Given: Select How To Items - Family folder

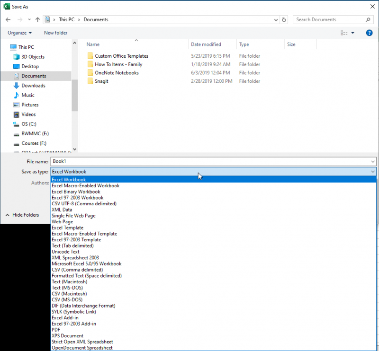Looking at the screenshot, I should point(118,64).
